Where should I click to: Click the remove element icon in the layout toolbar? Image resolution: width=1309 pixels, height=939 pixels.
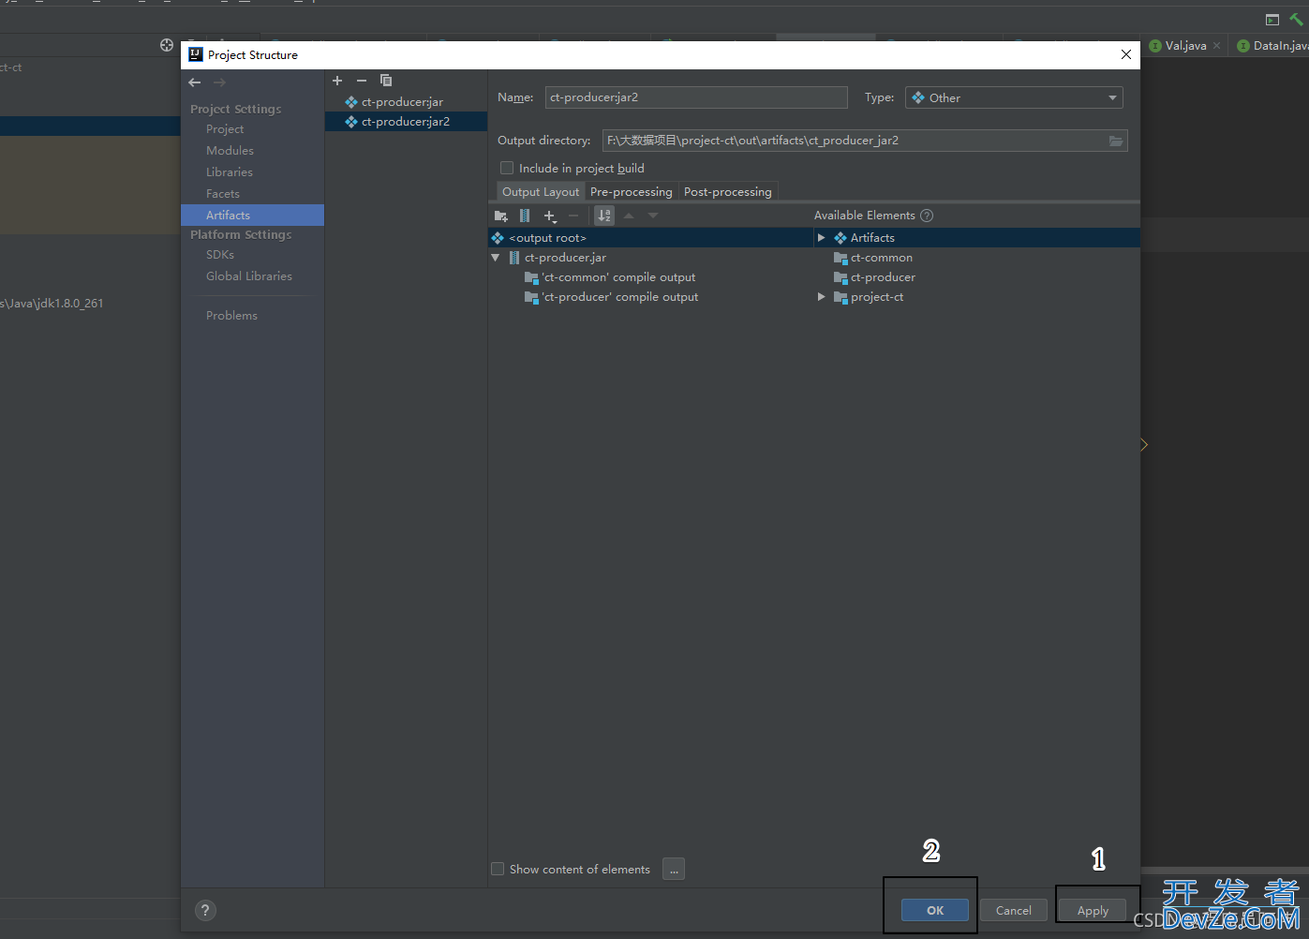[573, 216]
